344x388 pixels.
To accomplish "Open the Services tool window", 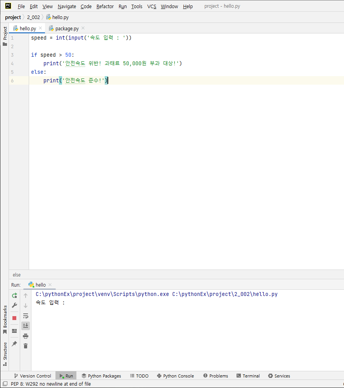I will pyautogui.click(x=279, y=376).
